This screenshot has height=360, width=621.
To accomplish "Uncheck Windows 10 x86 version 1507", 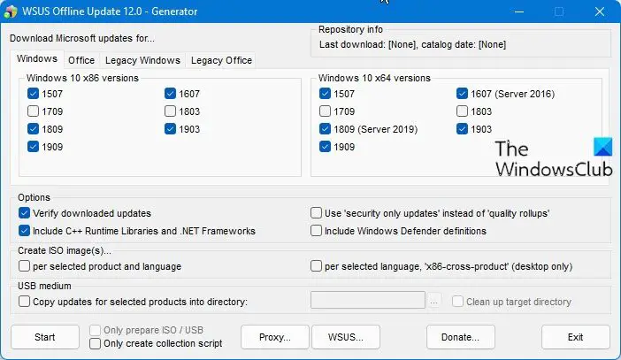I will [34, 94].
